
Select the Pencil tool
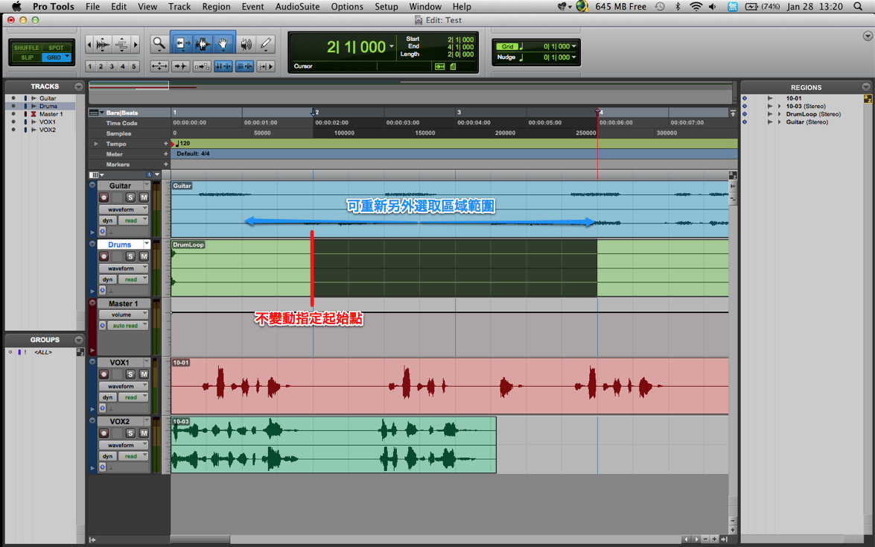266,43
